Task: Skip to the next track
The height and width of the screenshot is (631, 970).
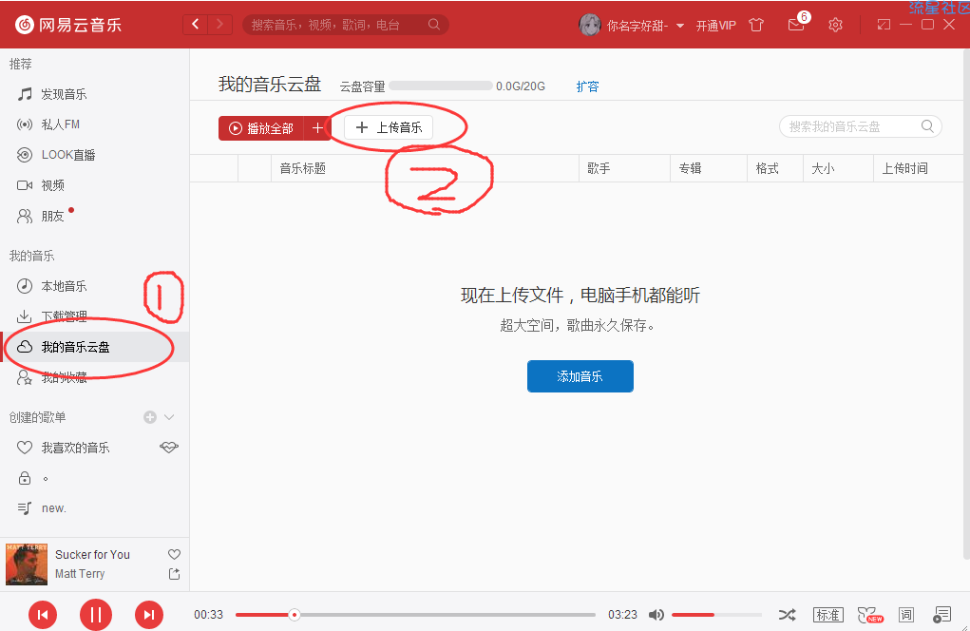Action: (x=149, y=615)
